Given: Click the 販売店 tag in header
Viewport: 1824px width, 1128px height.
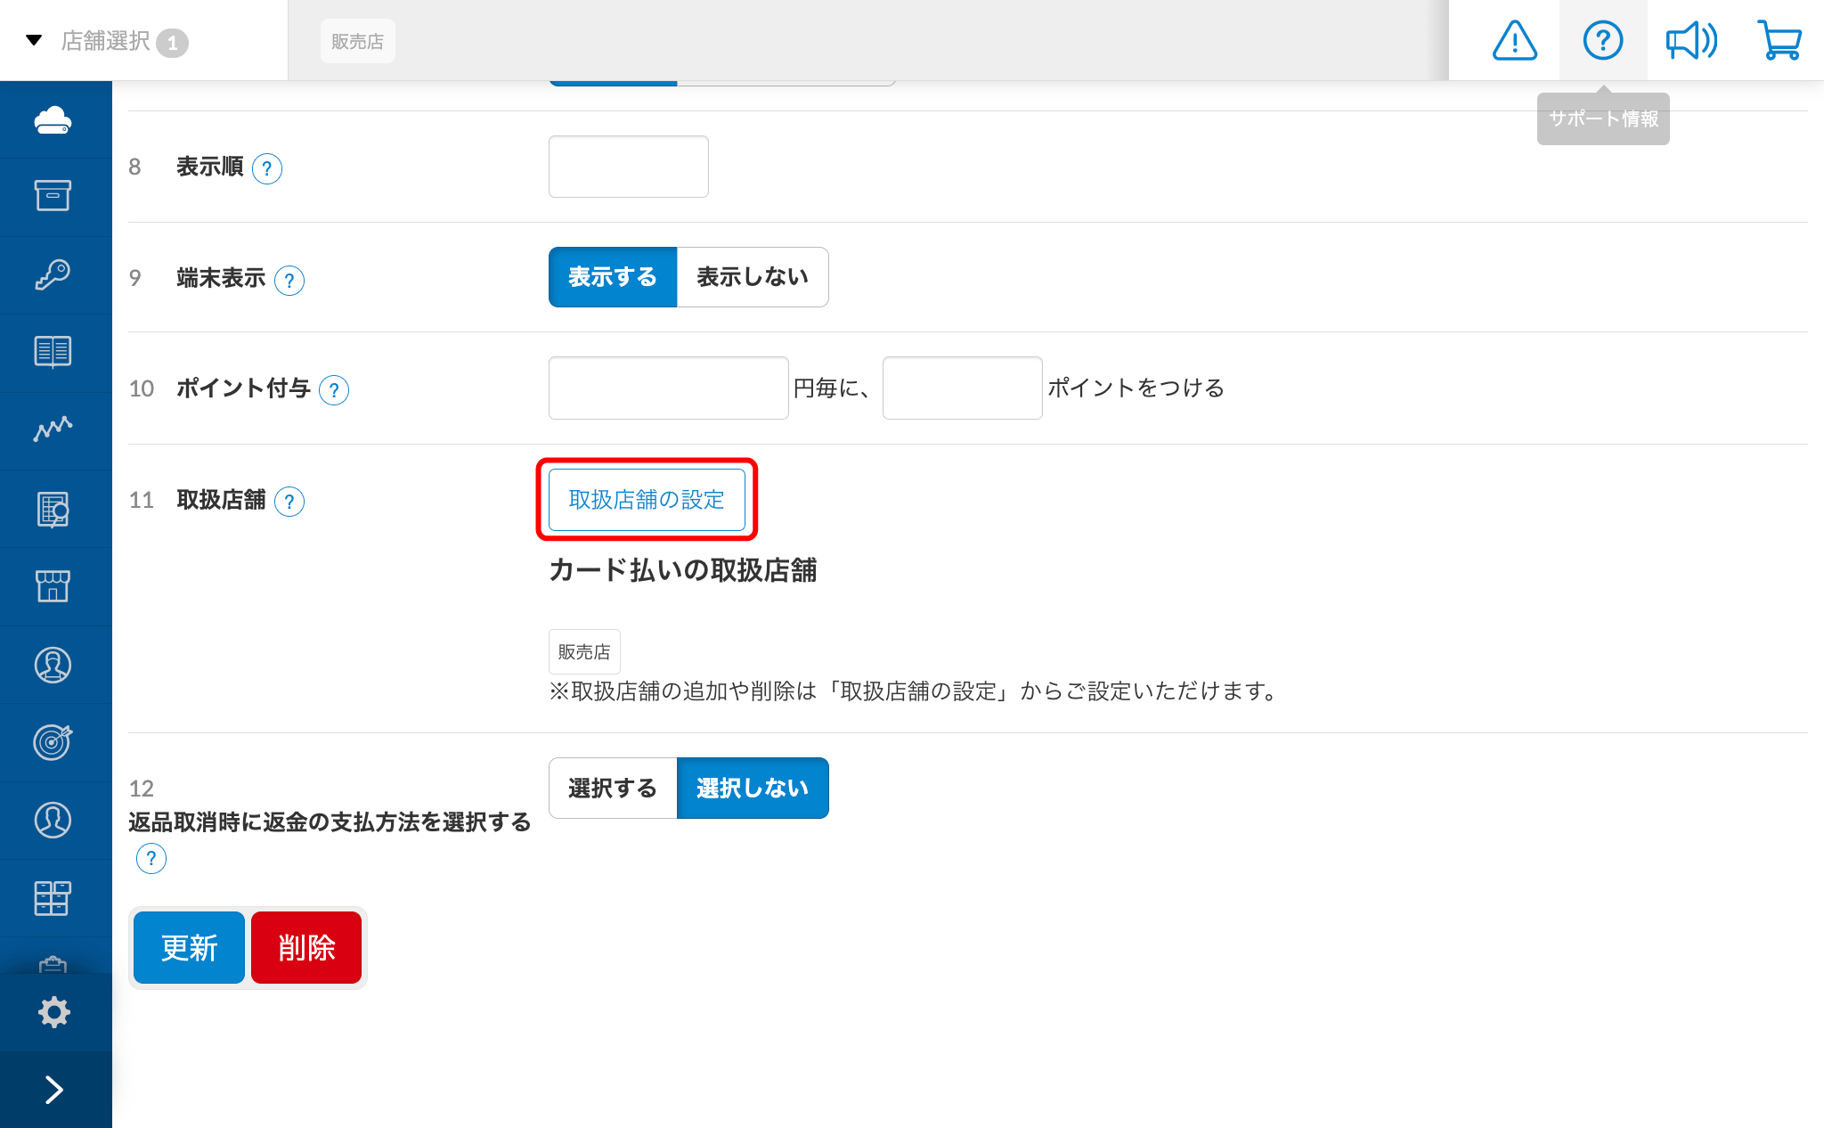Looking at the screenshot, I should 357,41.
